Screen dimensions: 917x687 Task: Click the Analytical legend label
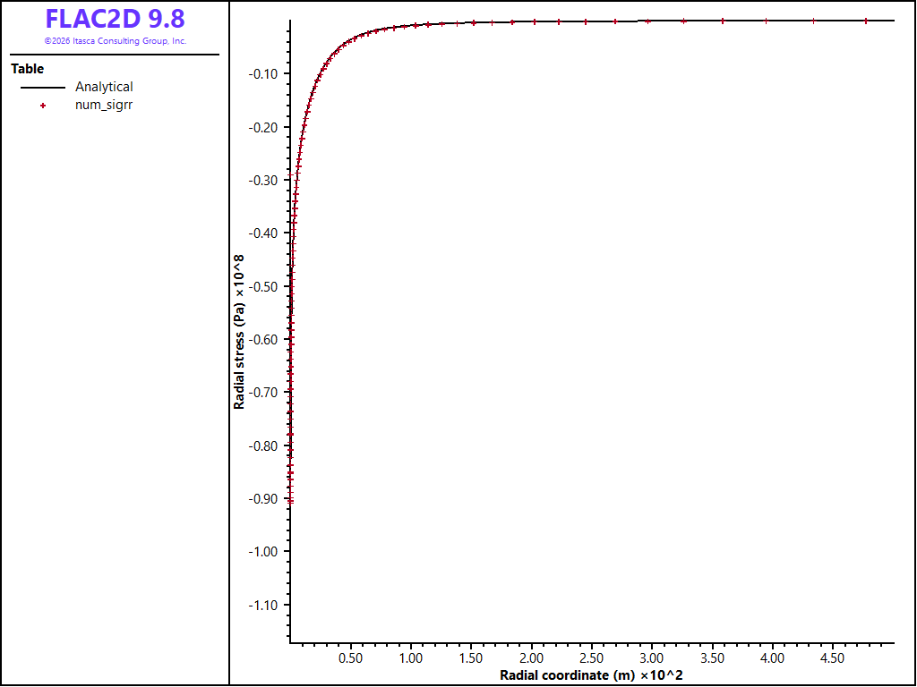[x=104, y=87]
